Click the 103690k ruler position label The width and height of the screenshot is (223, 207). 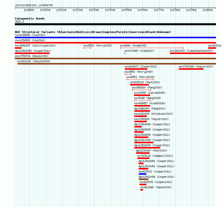pyautogui.click(x=29, y=10)
